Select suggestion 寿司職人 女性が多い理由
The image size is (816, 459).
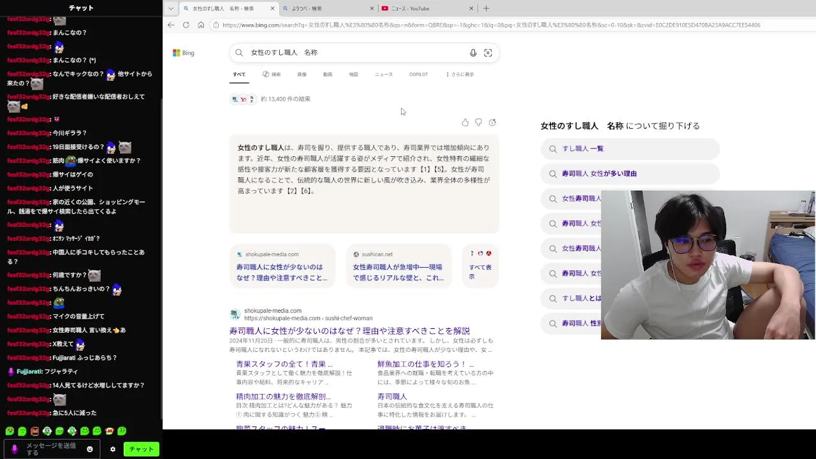point(630,173)
